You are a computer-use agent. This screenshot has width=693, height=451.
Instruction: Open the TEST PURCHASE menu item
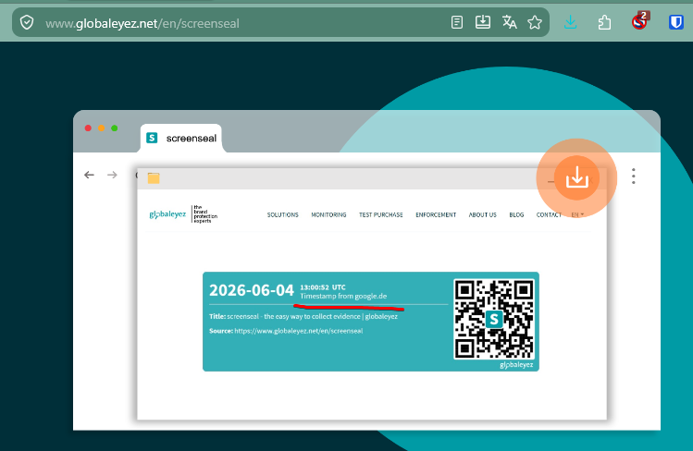point(381,215)
